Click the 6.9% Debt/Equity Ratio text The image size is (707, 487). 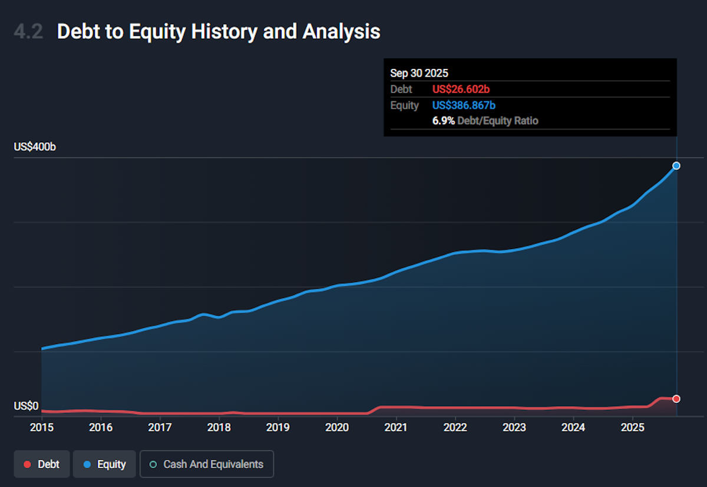485,121
